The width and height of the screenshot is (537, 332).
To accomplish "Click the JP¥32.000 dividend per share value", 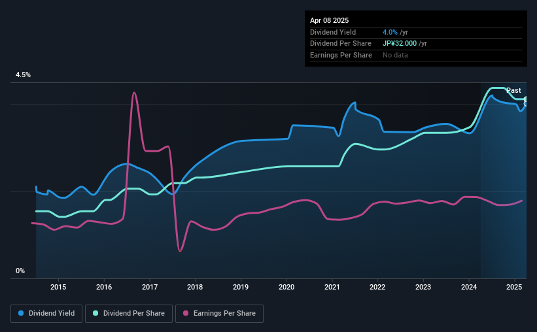I will click(x=400, y=44).
